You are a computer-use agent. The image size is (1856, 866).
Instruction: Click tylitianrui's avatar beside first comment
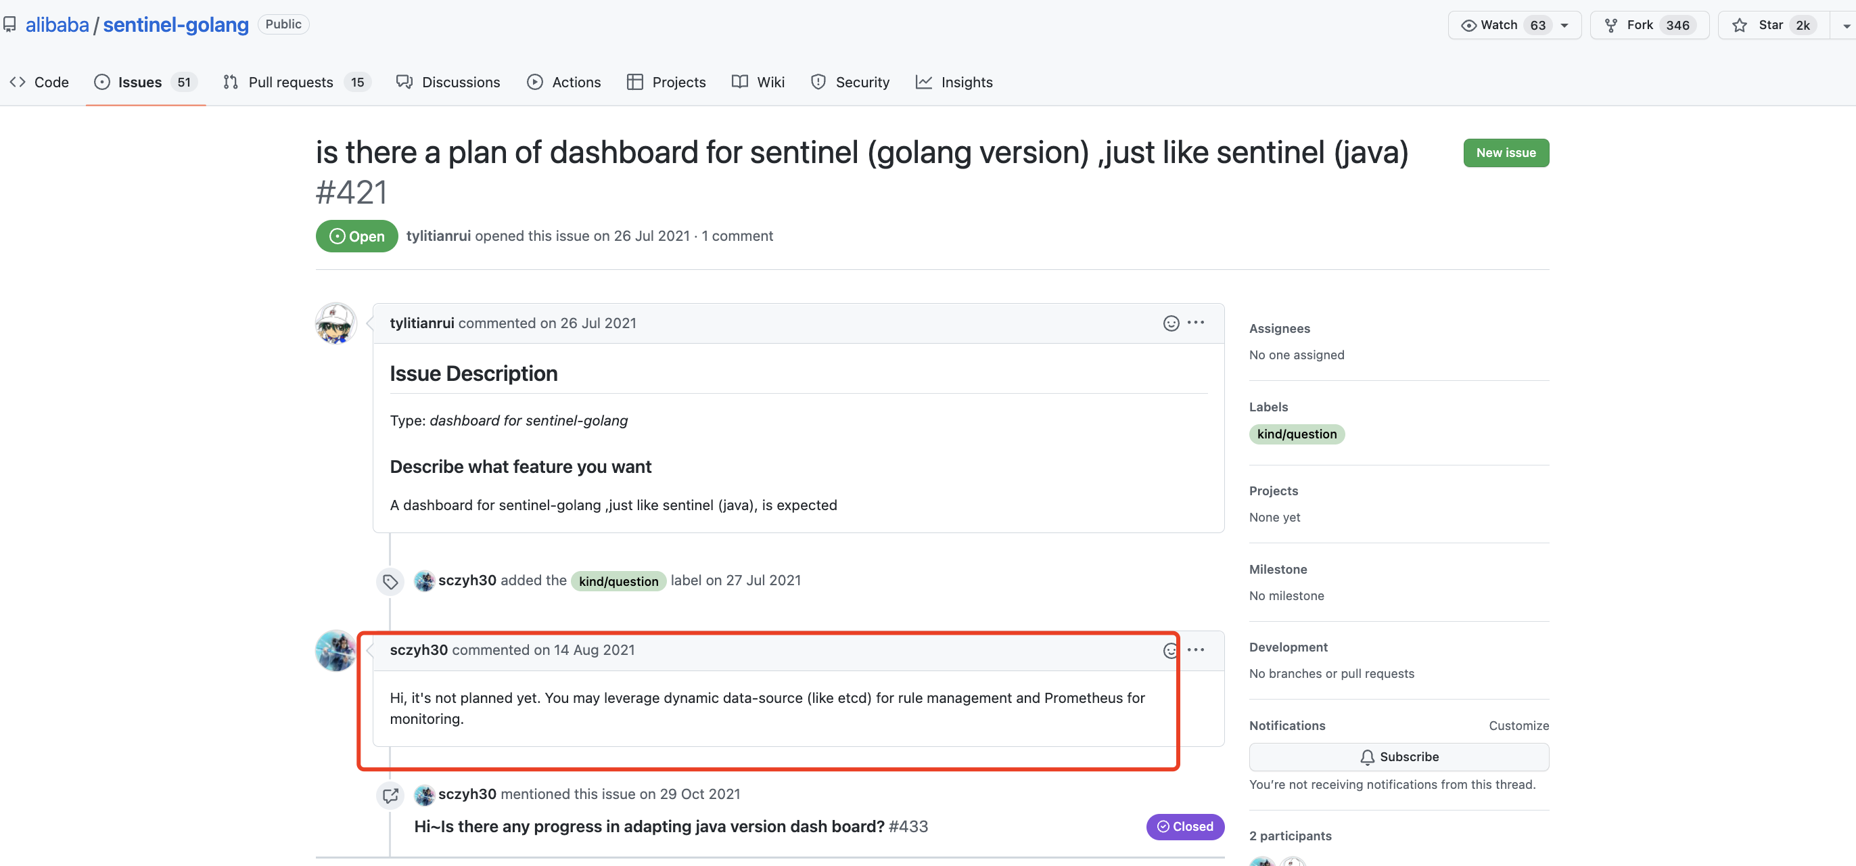pos(335,323)
